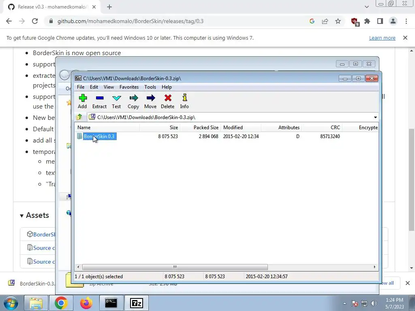Close the Chrome downloads bar
Screen dimensions: 415x311
(x=408, y=283)
